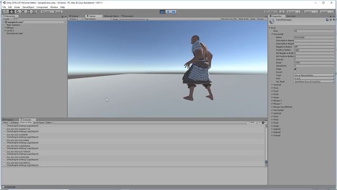The image size is (337, 190).
Task: Expand the Cancel axis entry
Action: pyautogui.click(x=272, y=136)
